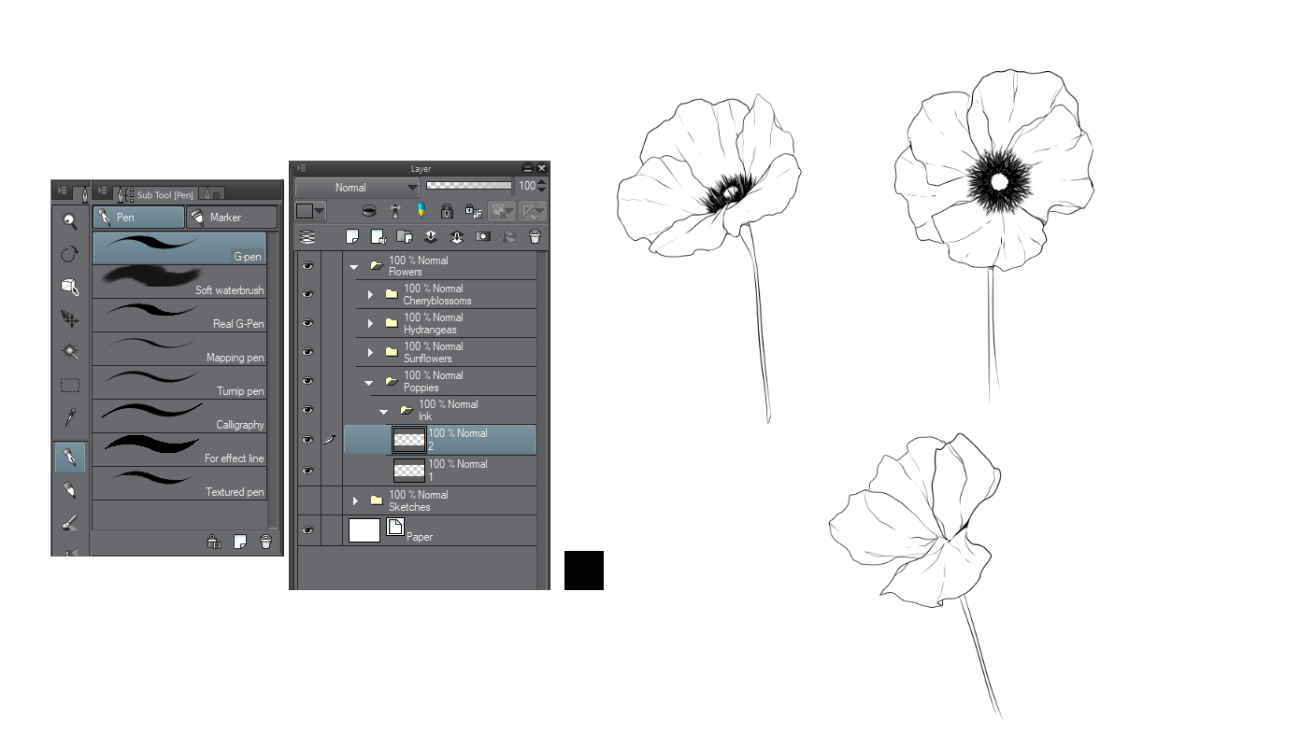
Task: Select layer 1 thumbnail in Ink folder
Action: 409,471
